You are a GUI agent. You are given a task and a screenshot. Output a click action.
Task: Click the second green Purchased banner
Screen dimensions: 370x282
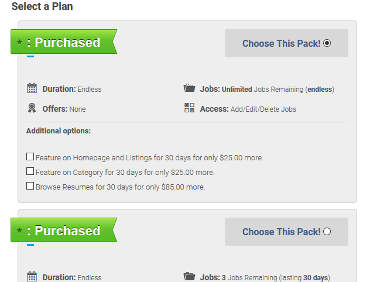coord(64,230)
